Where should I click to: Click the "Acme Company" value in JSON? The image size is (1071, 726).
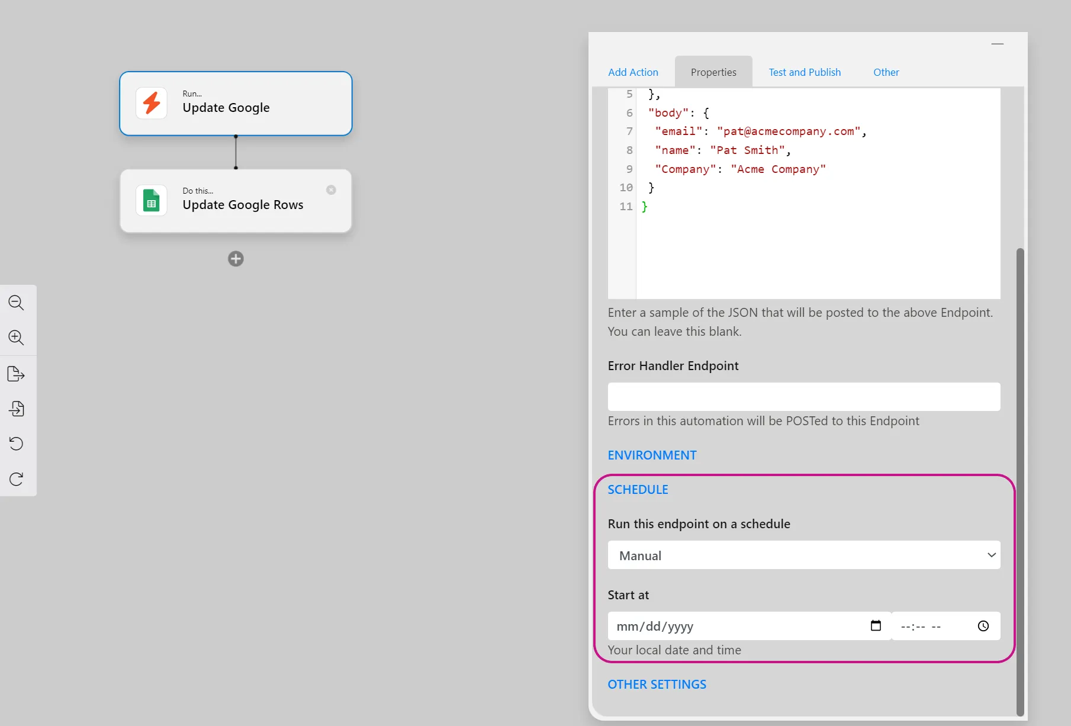[x=778, y=169]
